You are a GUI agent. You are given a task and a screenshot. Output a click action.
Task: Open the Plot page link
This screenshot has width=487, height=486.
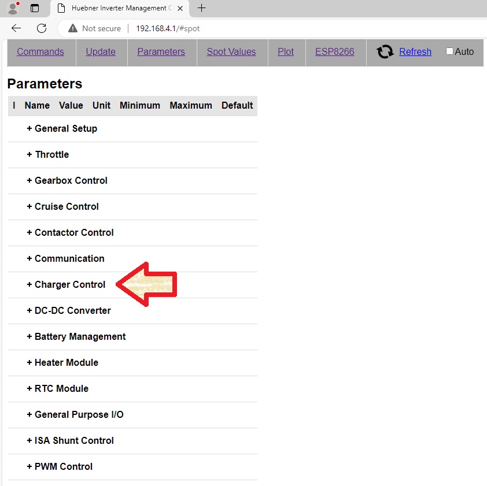(286, 51)
